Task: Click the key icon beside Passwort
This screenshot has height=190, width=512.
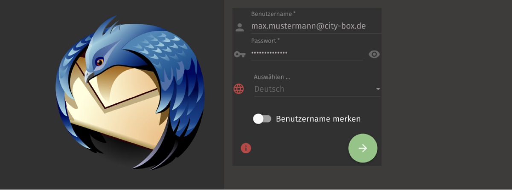Action: [x=240, y=55]
